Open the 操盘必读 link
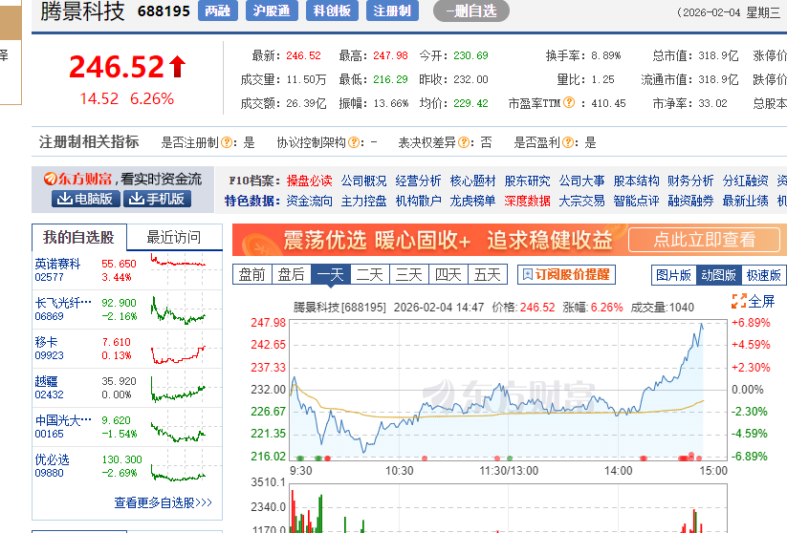 (309, 181)
